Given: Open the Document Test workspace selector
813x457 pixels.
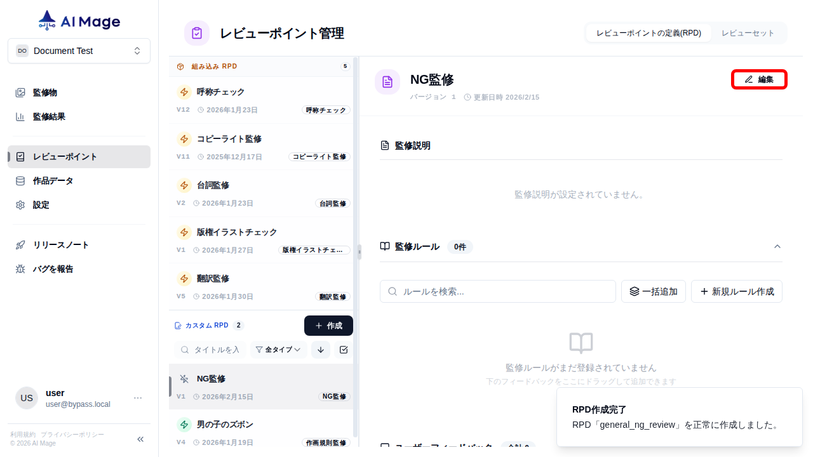Looking at the screenshot, I should click(79, 51).
